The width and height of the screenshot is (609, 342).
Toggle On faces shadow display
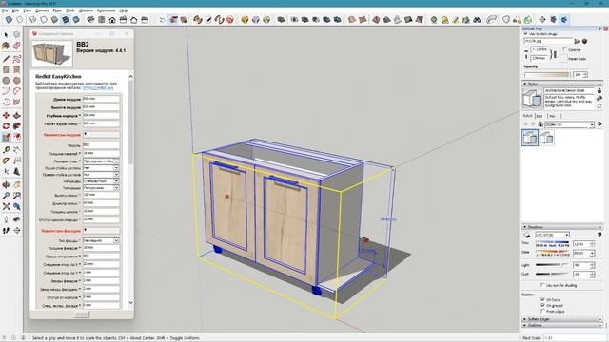click(543, 299)
